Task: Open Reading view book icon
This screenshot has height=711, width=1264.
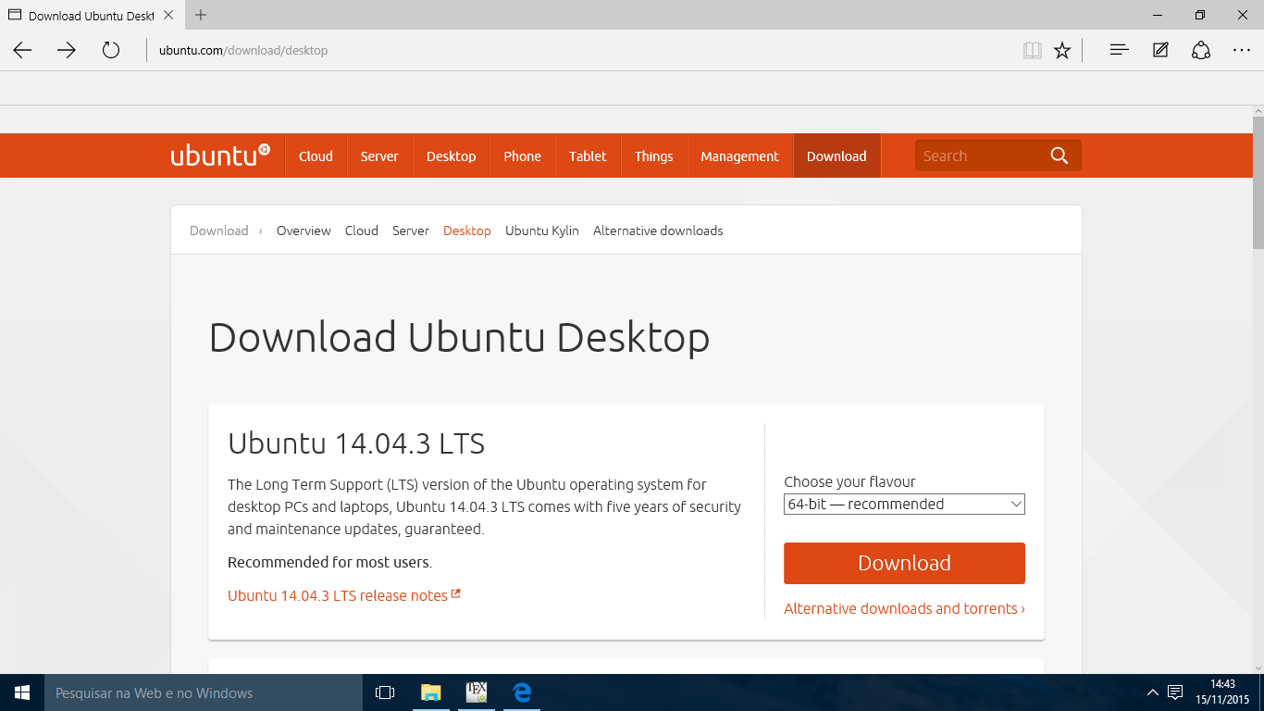Action: point(1033,51)
